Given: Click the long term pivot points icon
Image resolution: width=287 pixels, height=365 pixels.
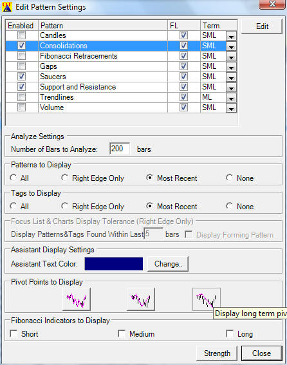Looking at the screenshot, I should coord(207,299).
